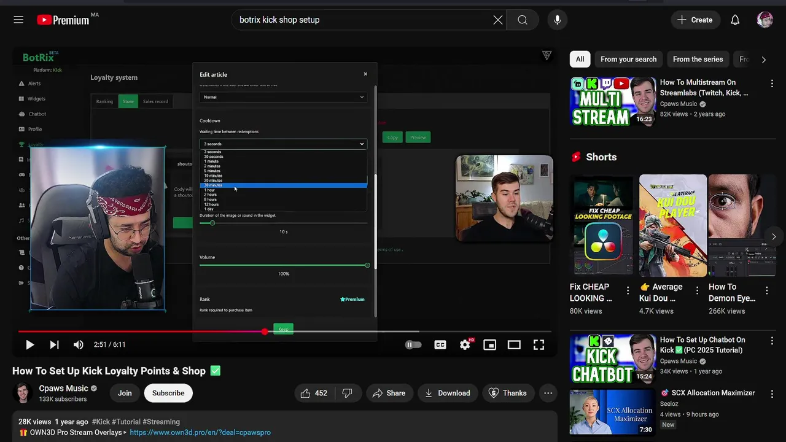
Task: Share the video
Action: (389, 393)
